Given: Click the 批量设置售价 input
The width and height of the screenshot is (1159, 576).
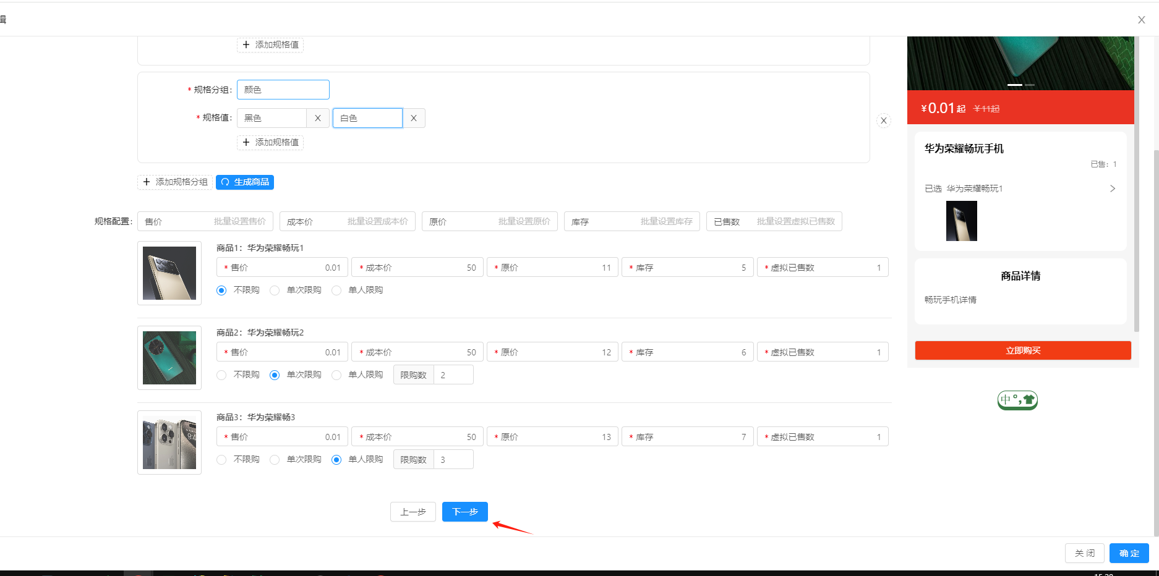Looking at the screenshot, I should 205,221.
